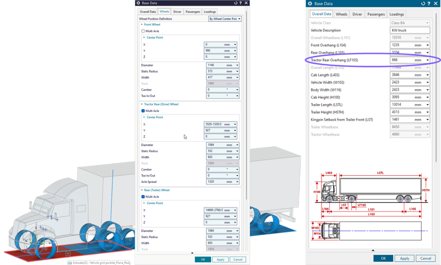The image size is (441, 265).
Task: Uncheck Multi Axle under Rear (Trailer) Wheel
Action: [x=143, y=197]
